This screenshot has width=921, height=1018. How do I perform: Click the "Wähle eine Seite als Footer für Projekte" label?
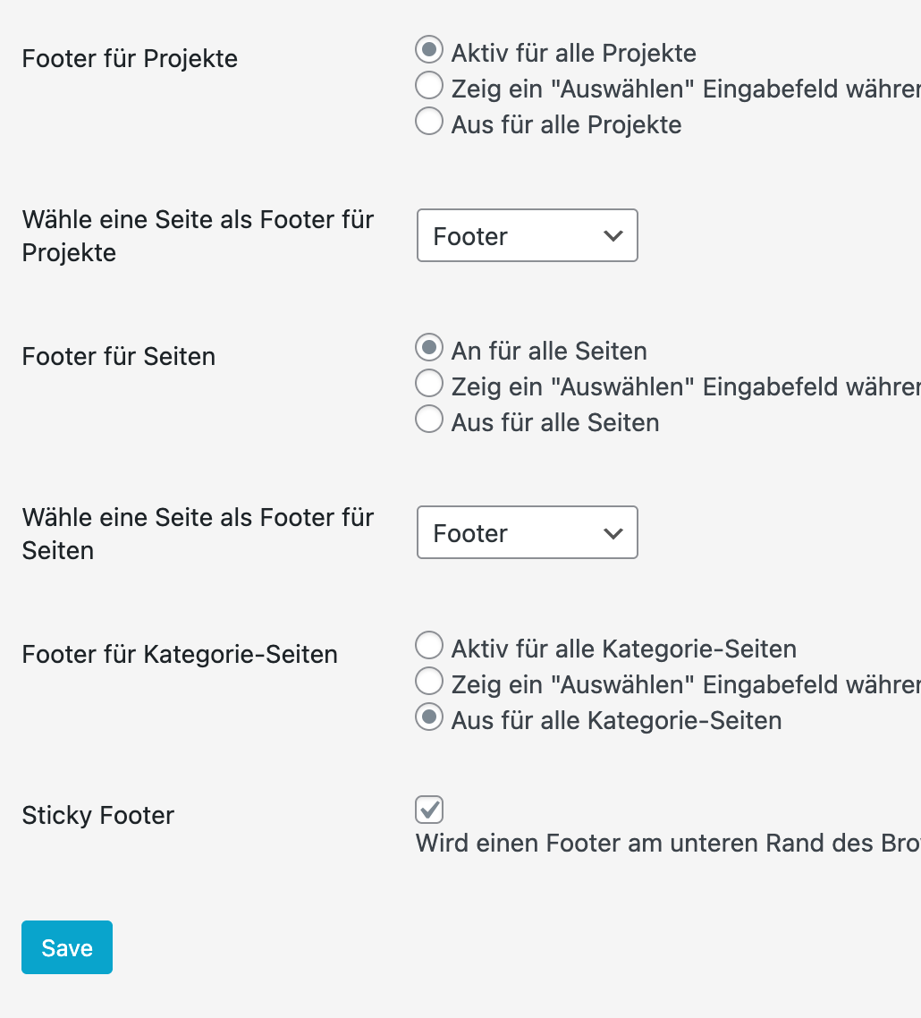point(198,236)
